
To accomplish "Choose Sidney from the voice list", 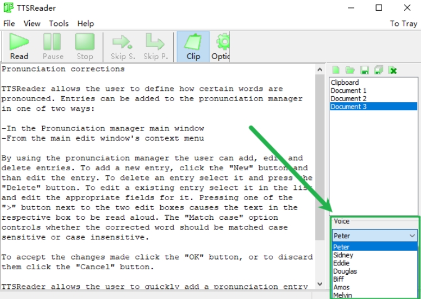I will click(343, 255).
